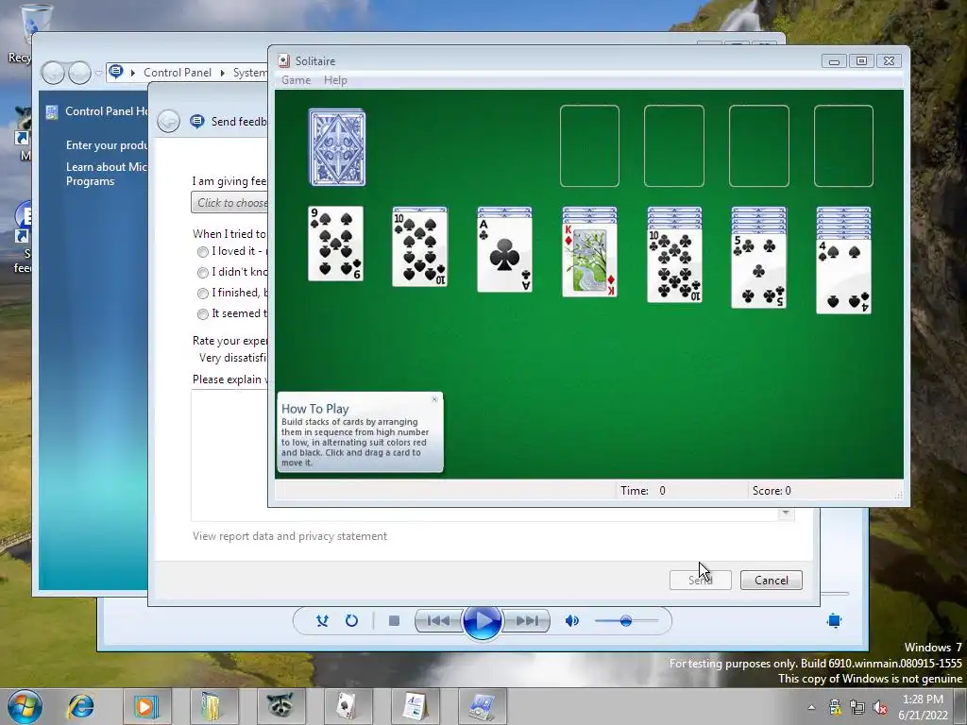Close the How To Play tip
This screenshot has height=725, width=967.
(x=434, y=399)
